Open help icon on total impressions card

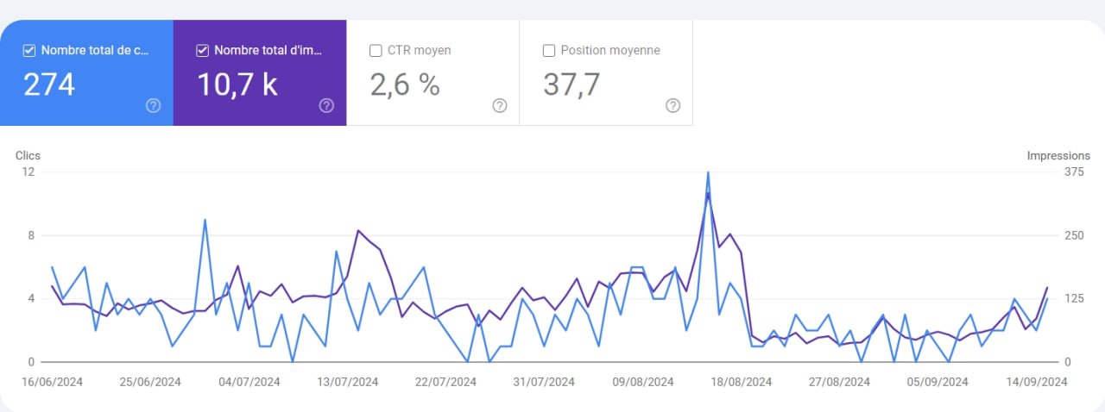326,105
